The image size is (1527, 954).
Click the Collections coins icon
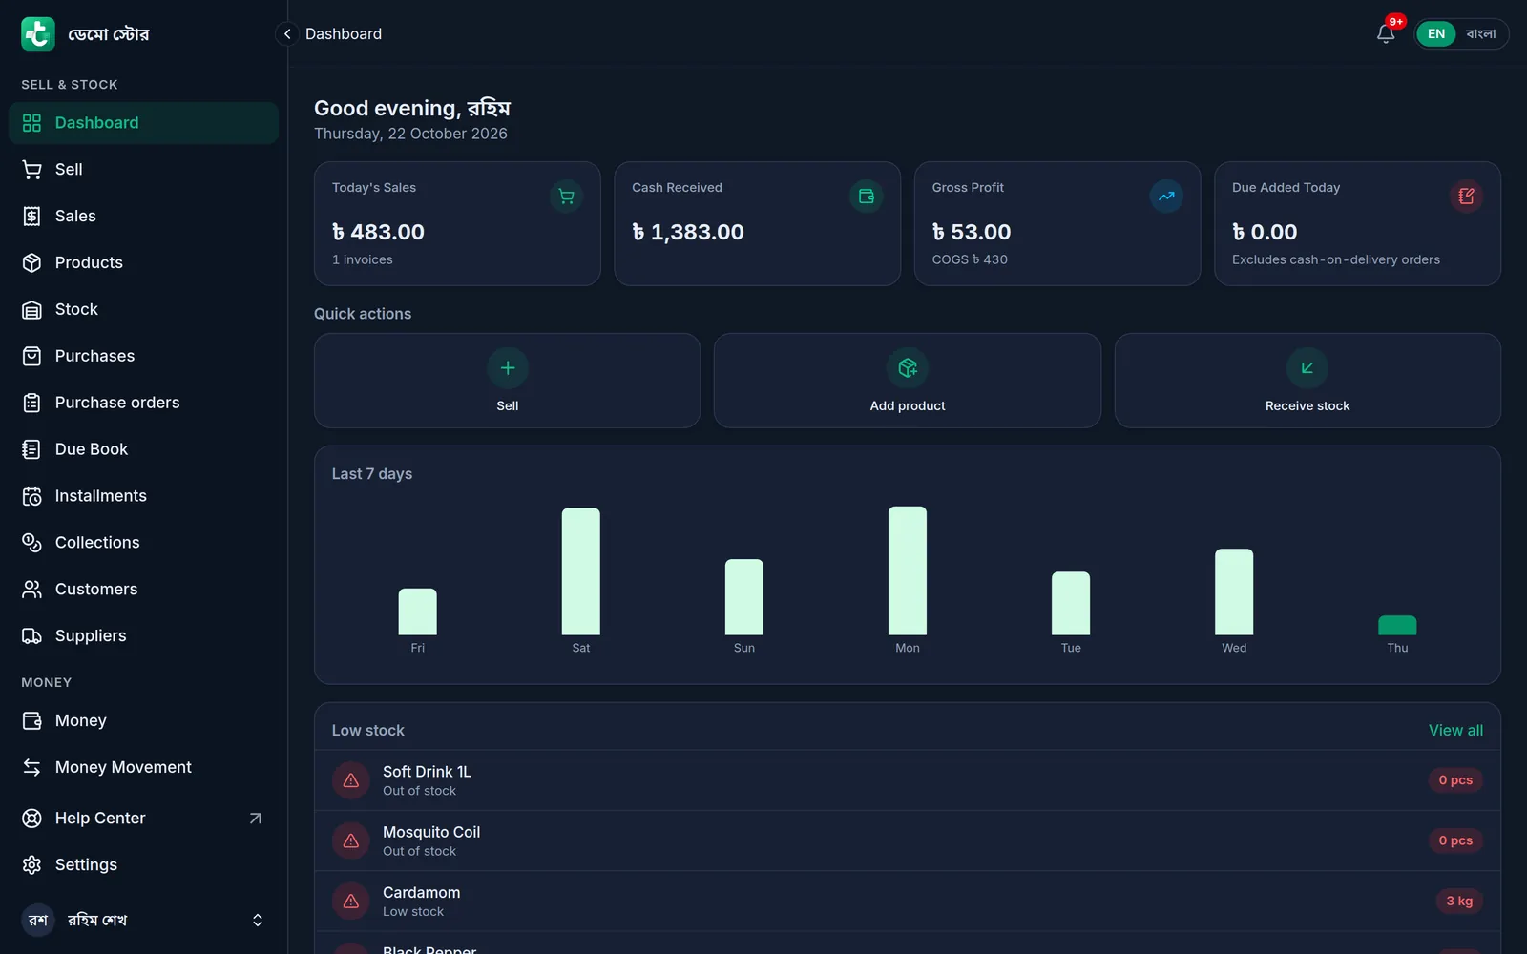[x=31, y=543]
